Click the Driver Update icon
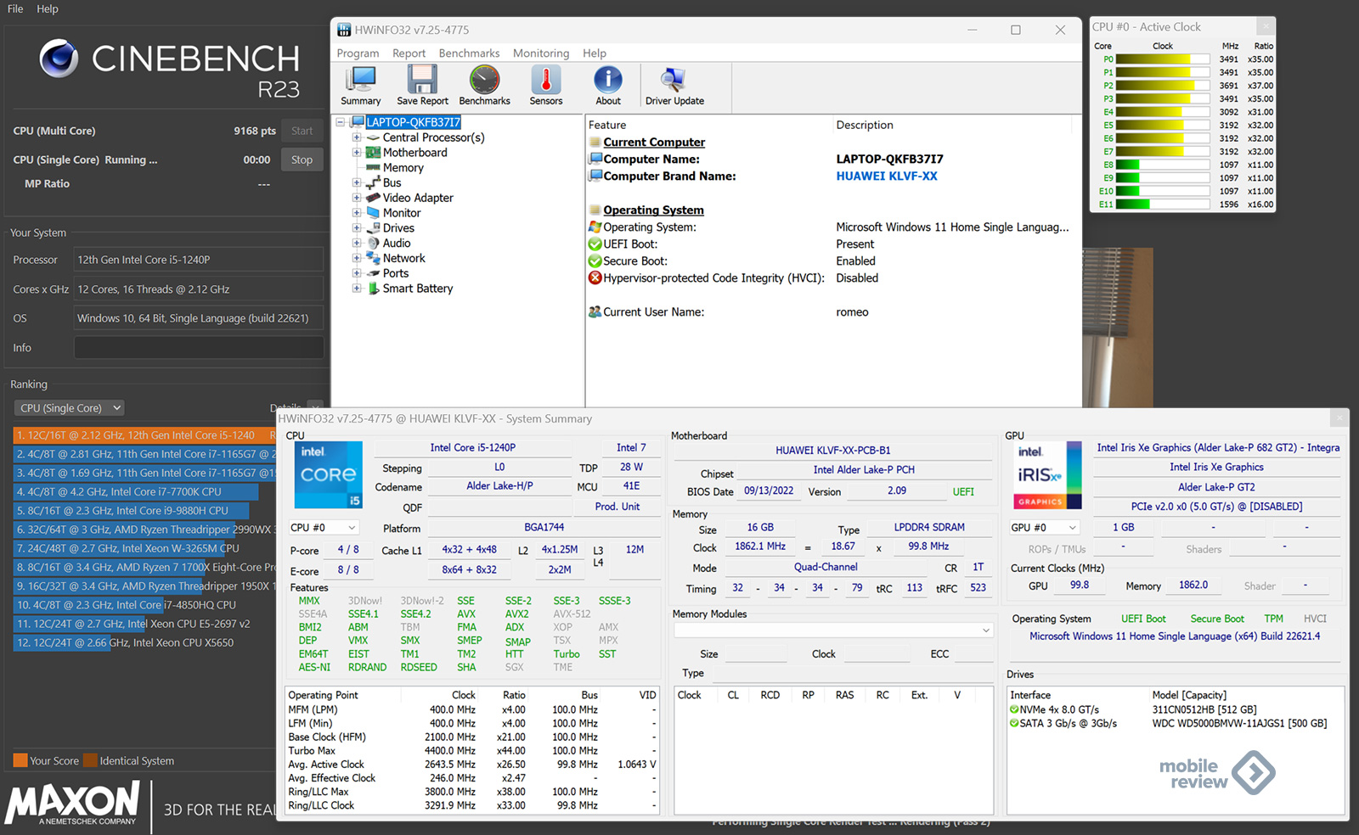This screenshot has width=1359, height=835. pyautogui.click(x=674, y=81)
